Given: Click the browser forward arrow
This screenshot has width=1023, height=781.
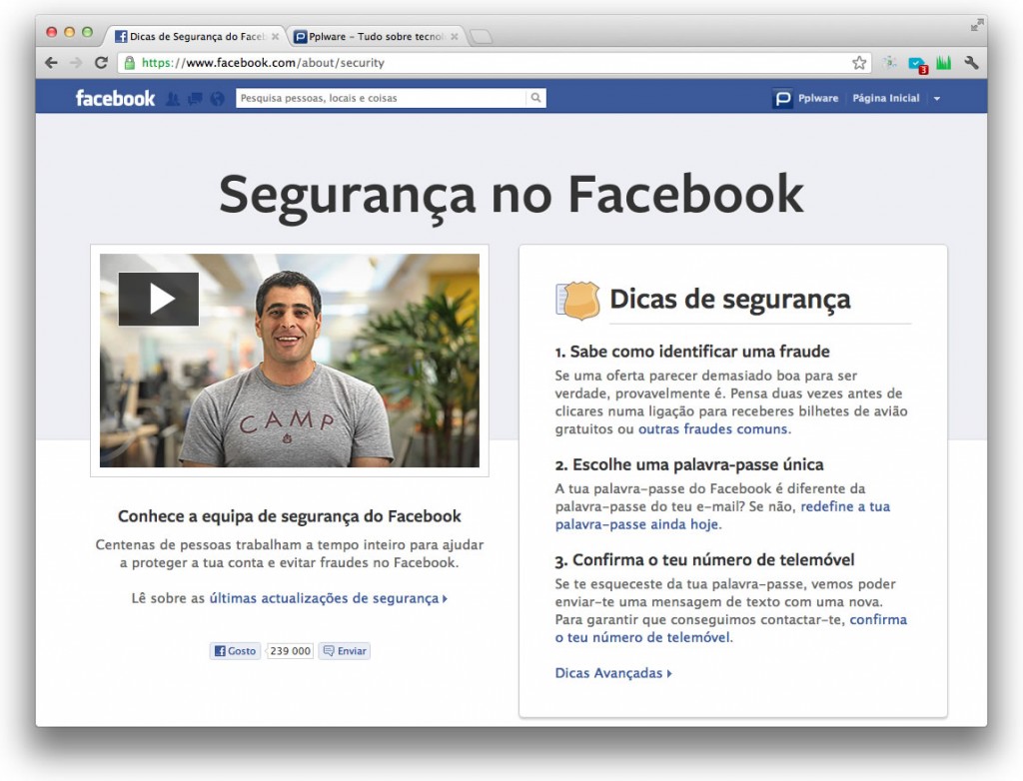Looking at the screenshot, I should (x=76, y=63).
